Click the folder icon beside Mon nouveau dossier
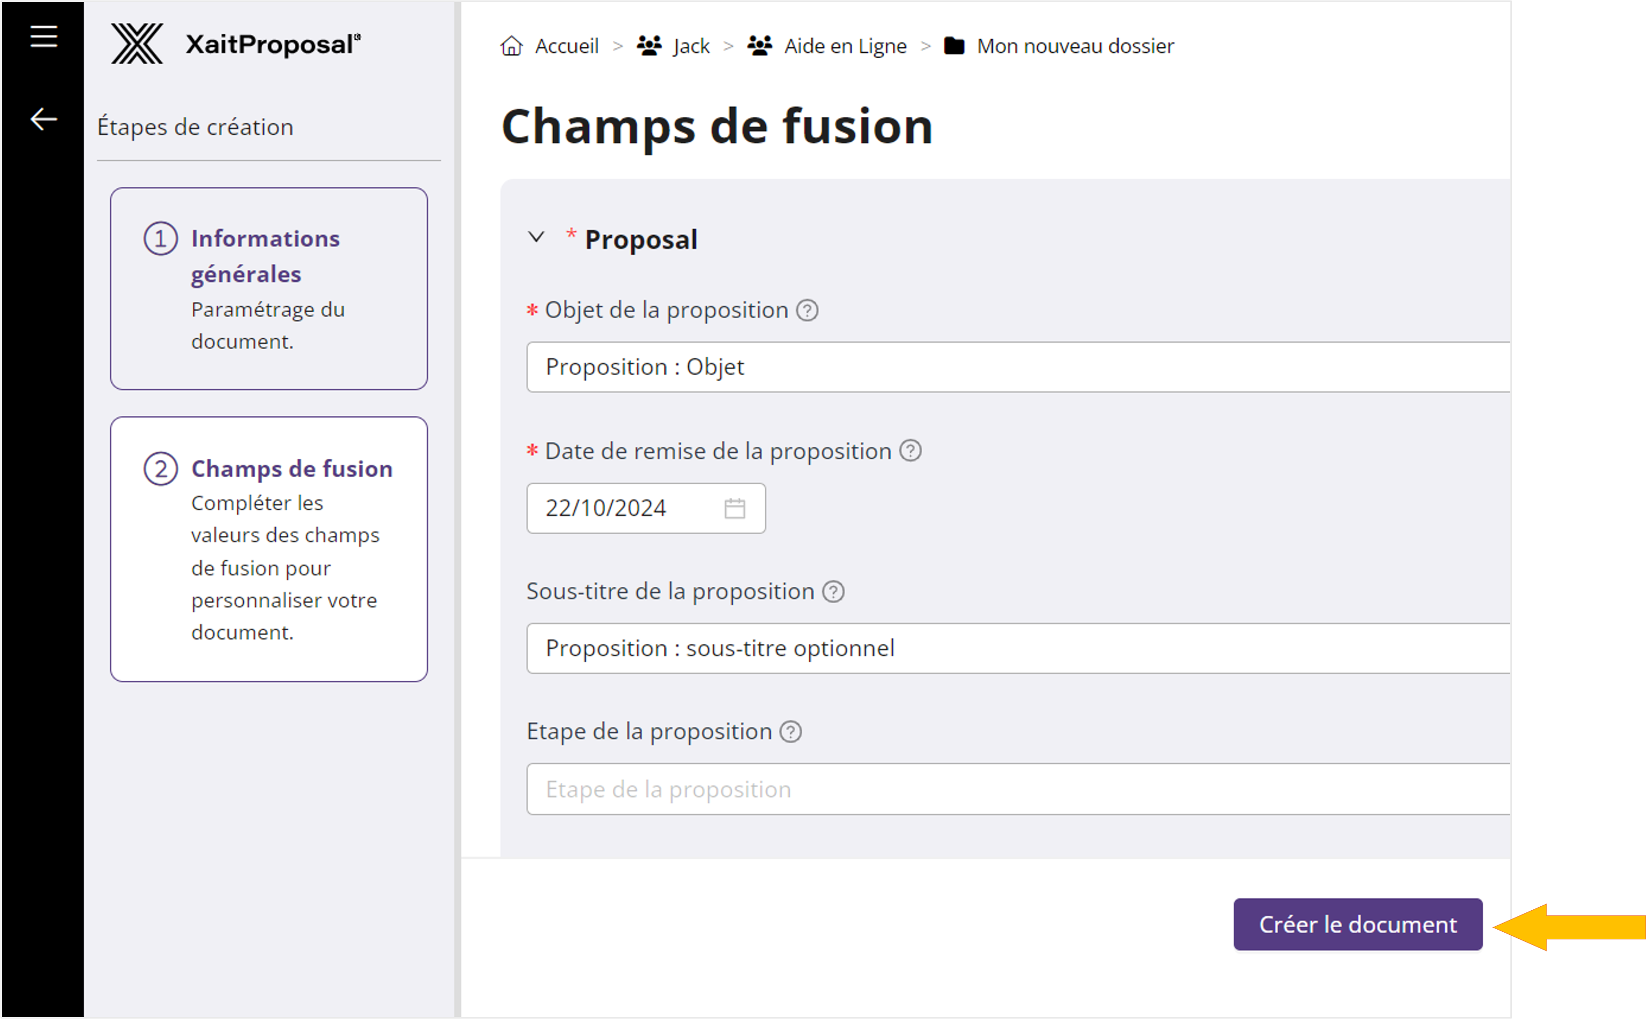Image resolution: width=1646 pixels, height=1019 pixels. point(954,45)
